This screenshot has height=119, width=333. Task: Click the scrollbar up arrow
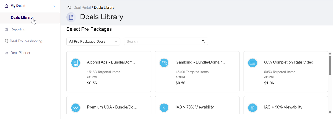(x=330, y=54)
